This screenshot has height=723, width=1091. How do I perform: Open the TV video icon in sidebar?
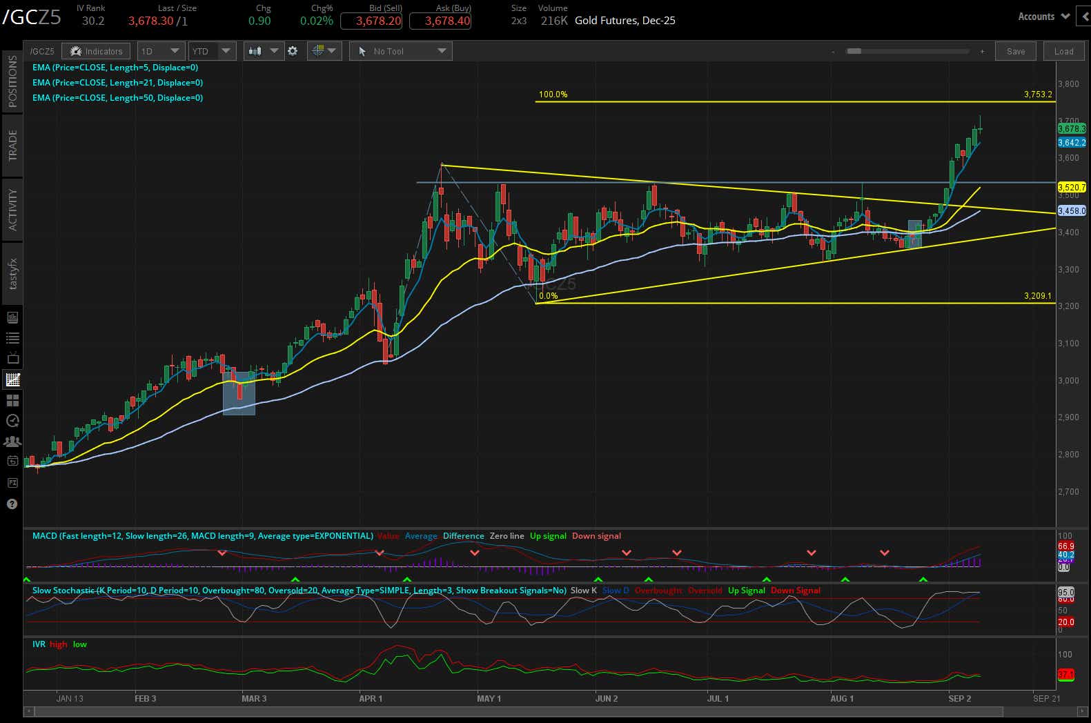coord(12,359)
